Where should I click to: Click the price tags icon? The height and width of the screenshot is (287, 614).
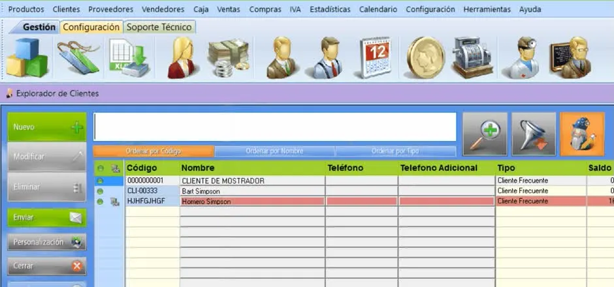pos(78,57)
